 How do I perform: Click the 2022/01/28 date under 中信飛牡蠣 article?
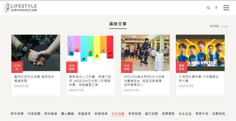coord(186,86)
